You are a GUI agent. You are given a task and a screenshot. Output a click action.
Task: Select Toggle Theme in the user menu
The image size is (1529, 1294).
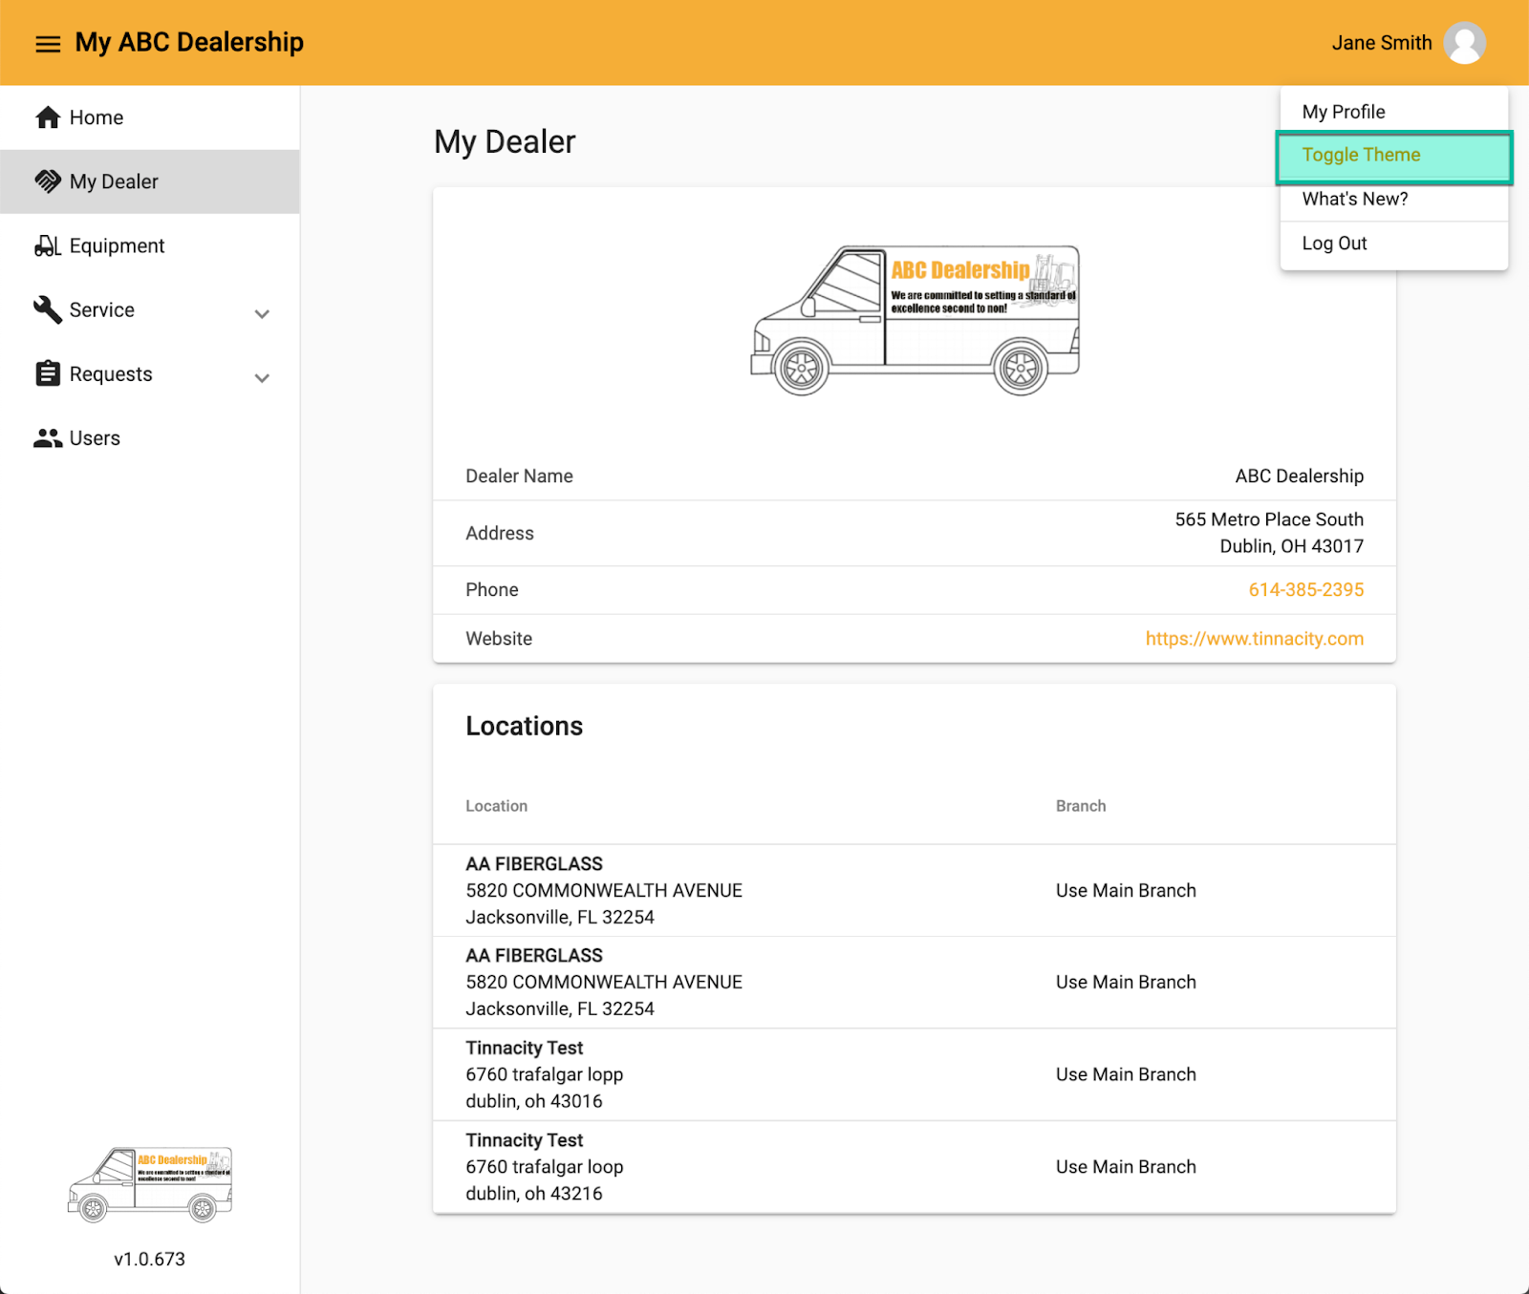coord(1393,156)
